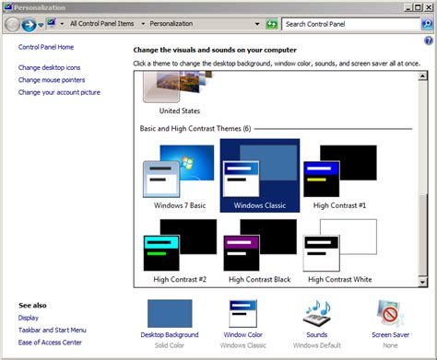Open Change mouse pointers
The height and width of the screenshot is (360, 437).
52,80
